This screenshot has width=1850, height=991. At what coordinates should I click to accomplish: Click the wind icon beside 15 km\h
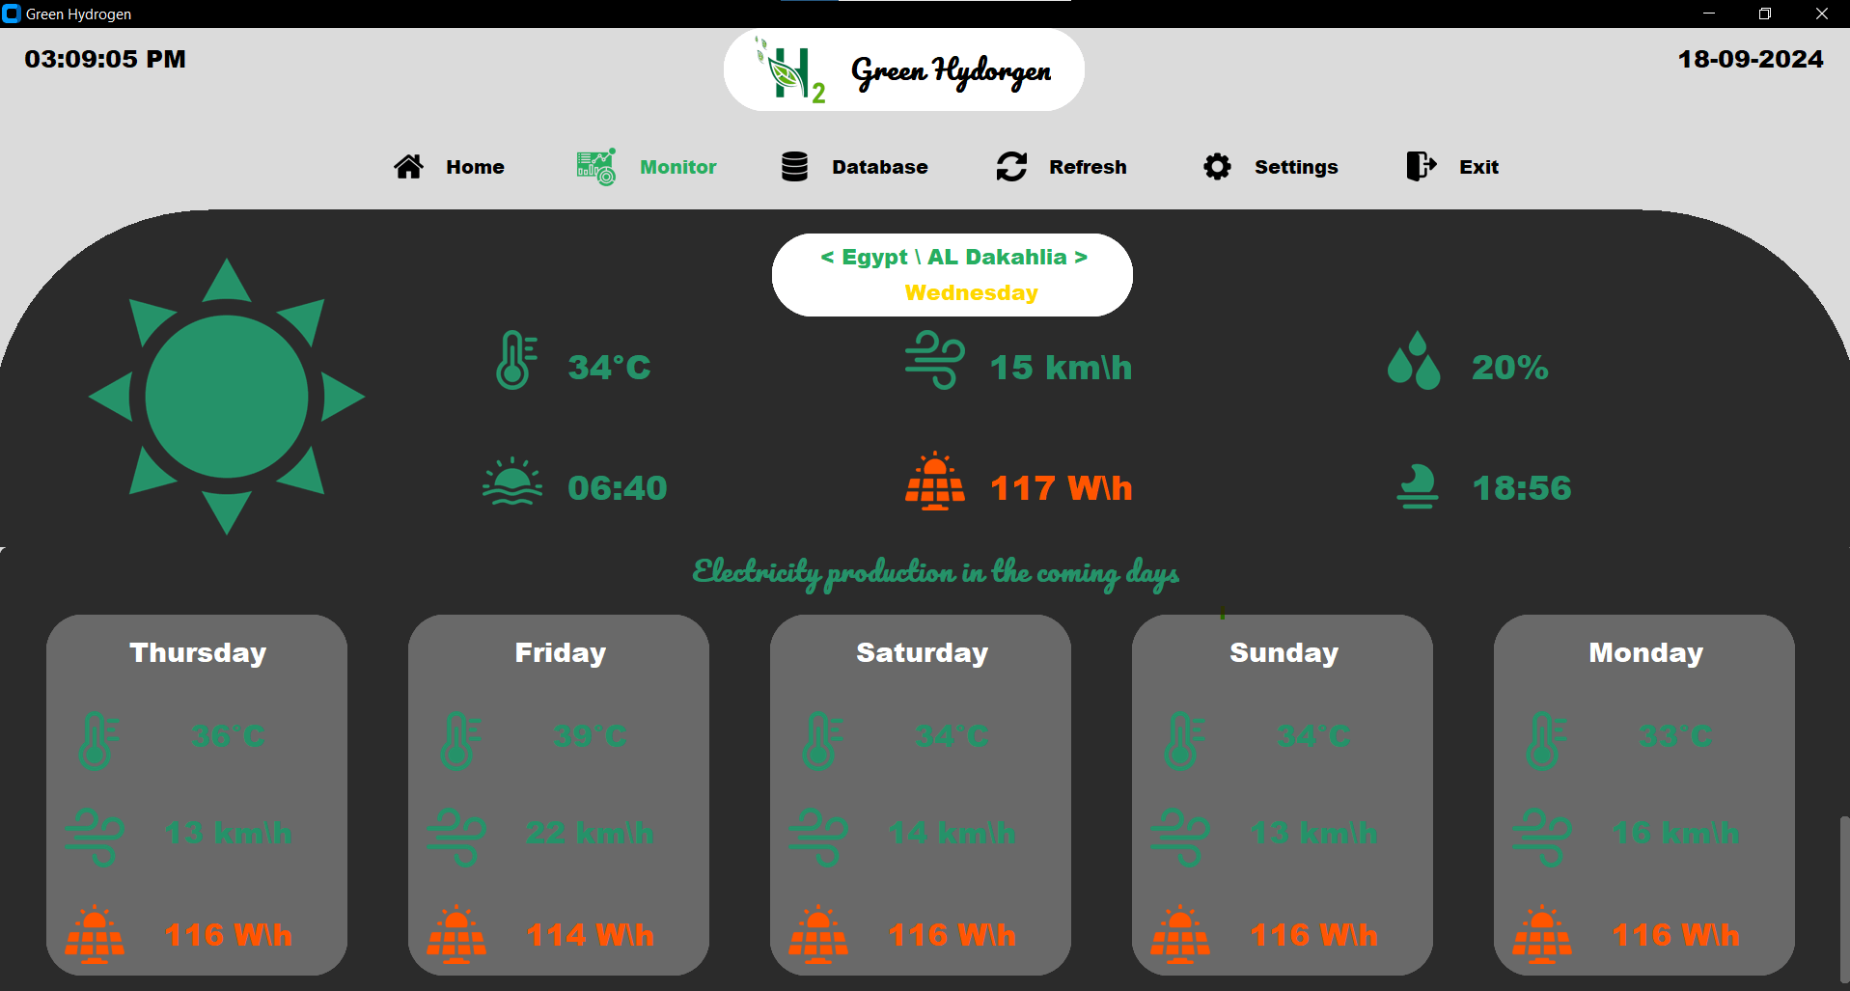click(x=934, y=361)
